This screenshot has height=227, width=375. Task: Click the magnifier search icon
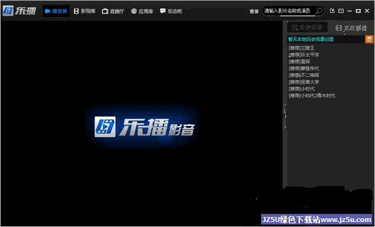point(319,11)
